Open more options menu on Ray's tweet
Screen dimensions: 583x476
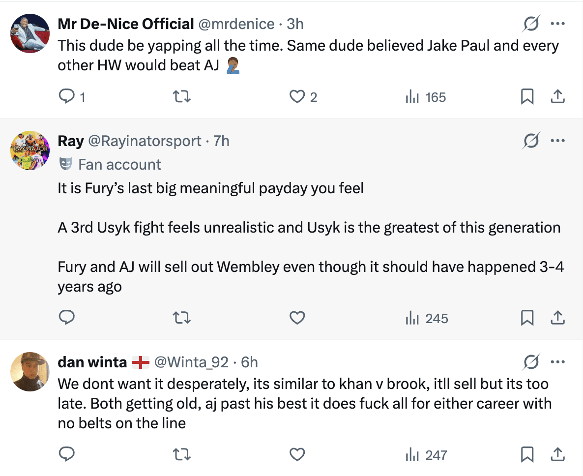pyautogui.click(x=557, y=141)
